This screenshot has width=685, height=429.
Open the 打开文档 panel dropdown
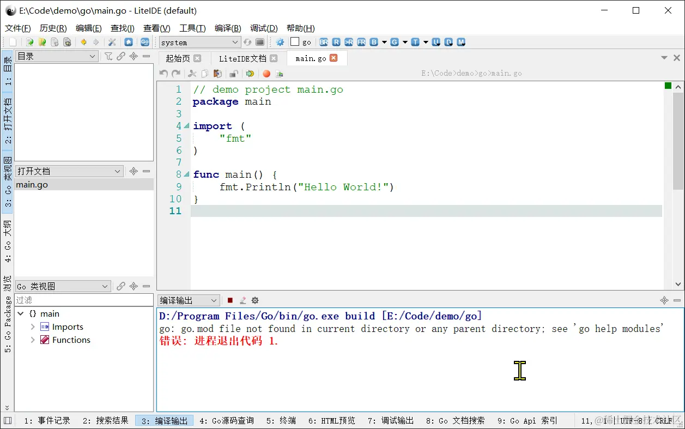(x=69, y=171)
